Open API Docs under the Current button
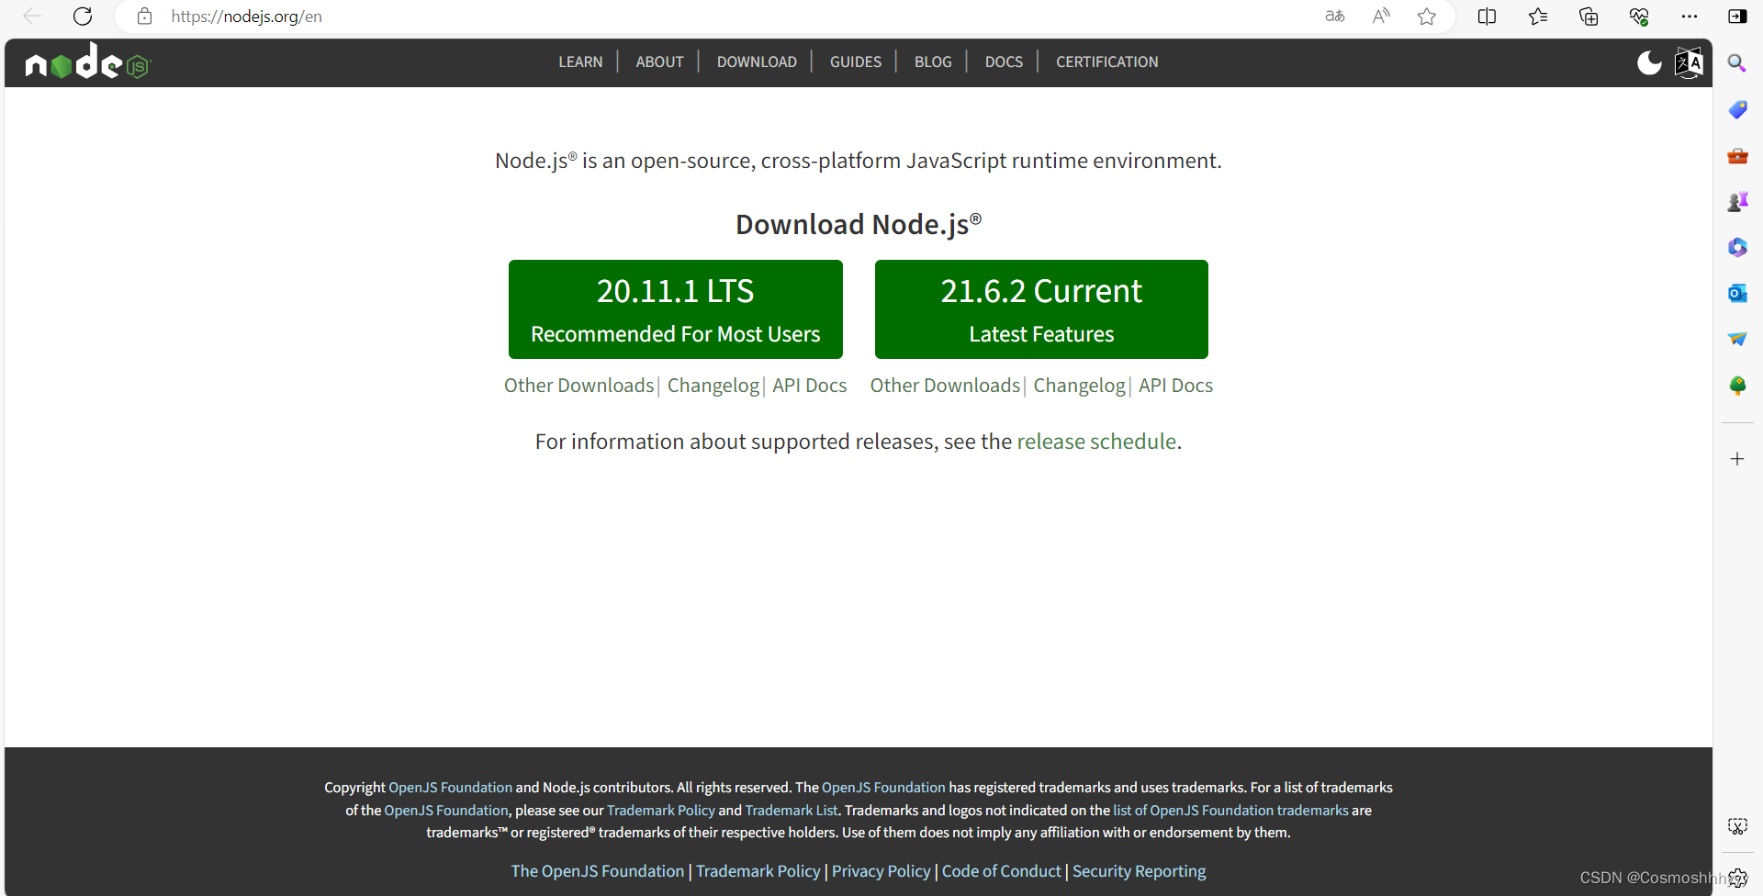This screenshot has height=896, width=1763. tap(1176, 386)
